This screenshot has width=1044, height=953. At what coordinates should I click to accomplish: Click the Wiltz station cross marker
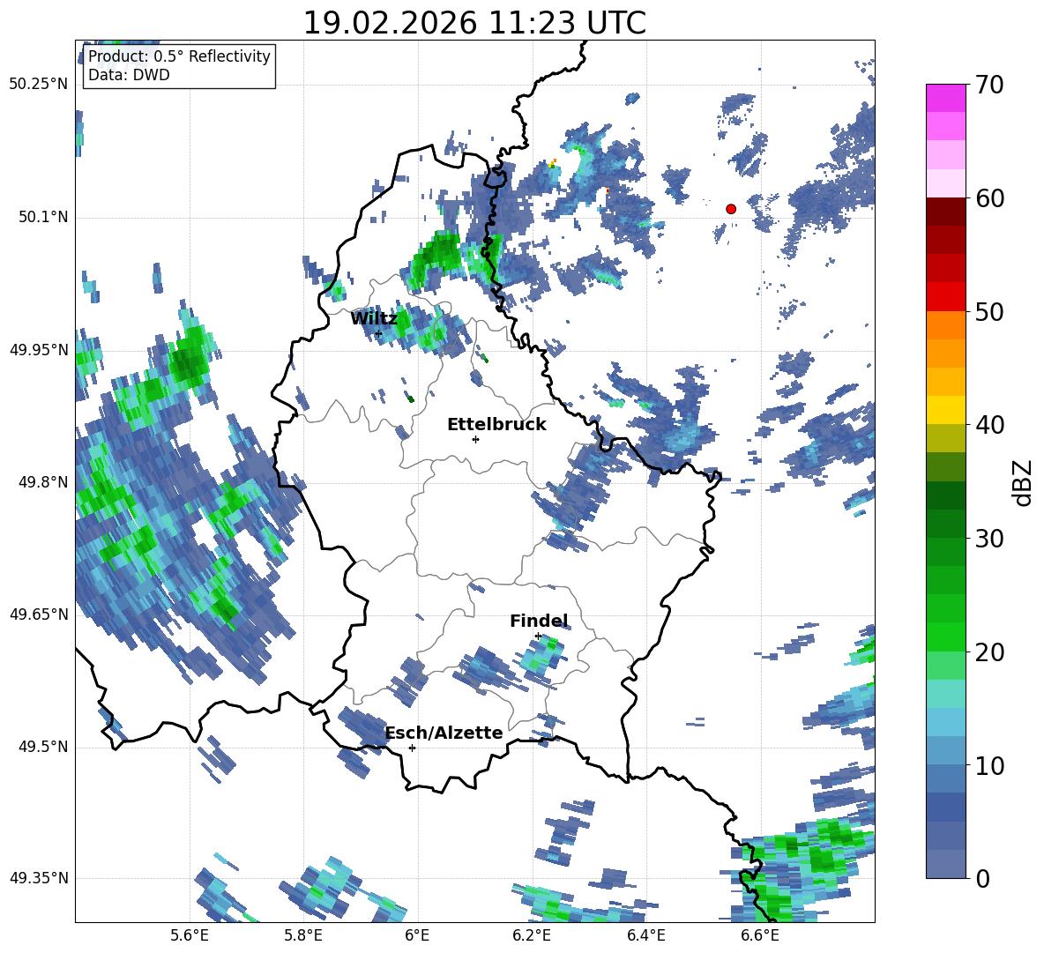[x=379, y=333]
